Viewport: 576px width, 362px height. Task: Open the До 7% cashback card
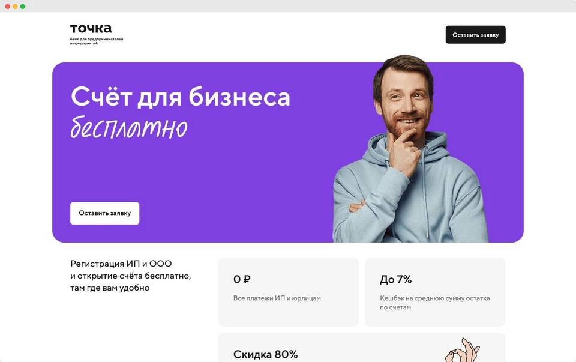point(435,292)
